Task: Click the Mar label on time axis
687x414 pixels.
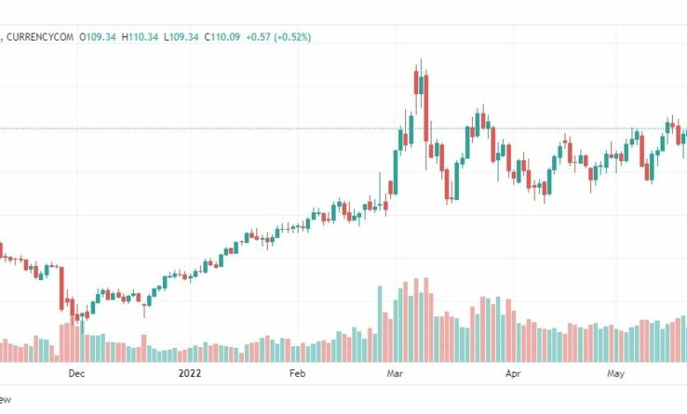Action: tap(395, 373)
